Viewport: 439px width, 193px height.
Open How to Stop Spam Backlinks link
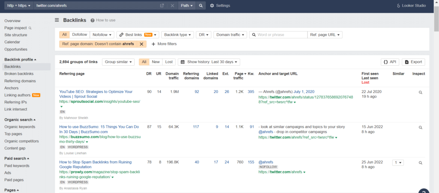(x=95, y=164)
